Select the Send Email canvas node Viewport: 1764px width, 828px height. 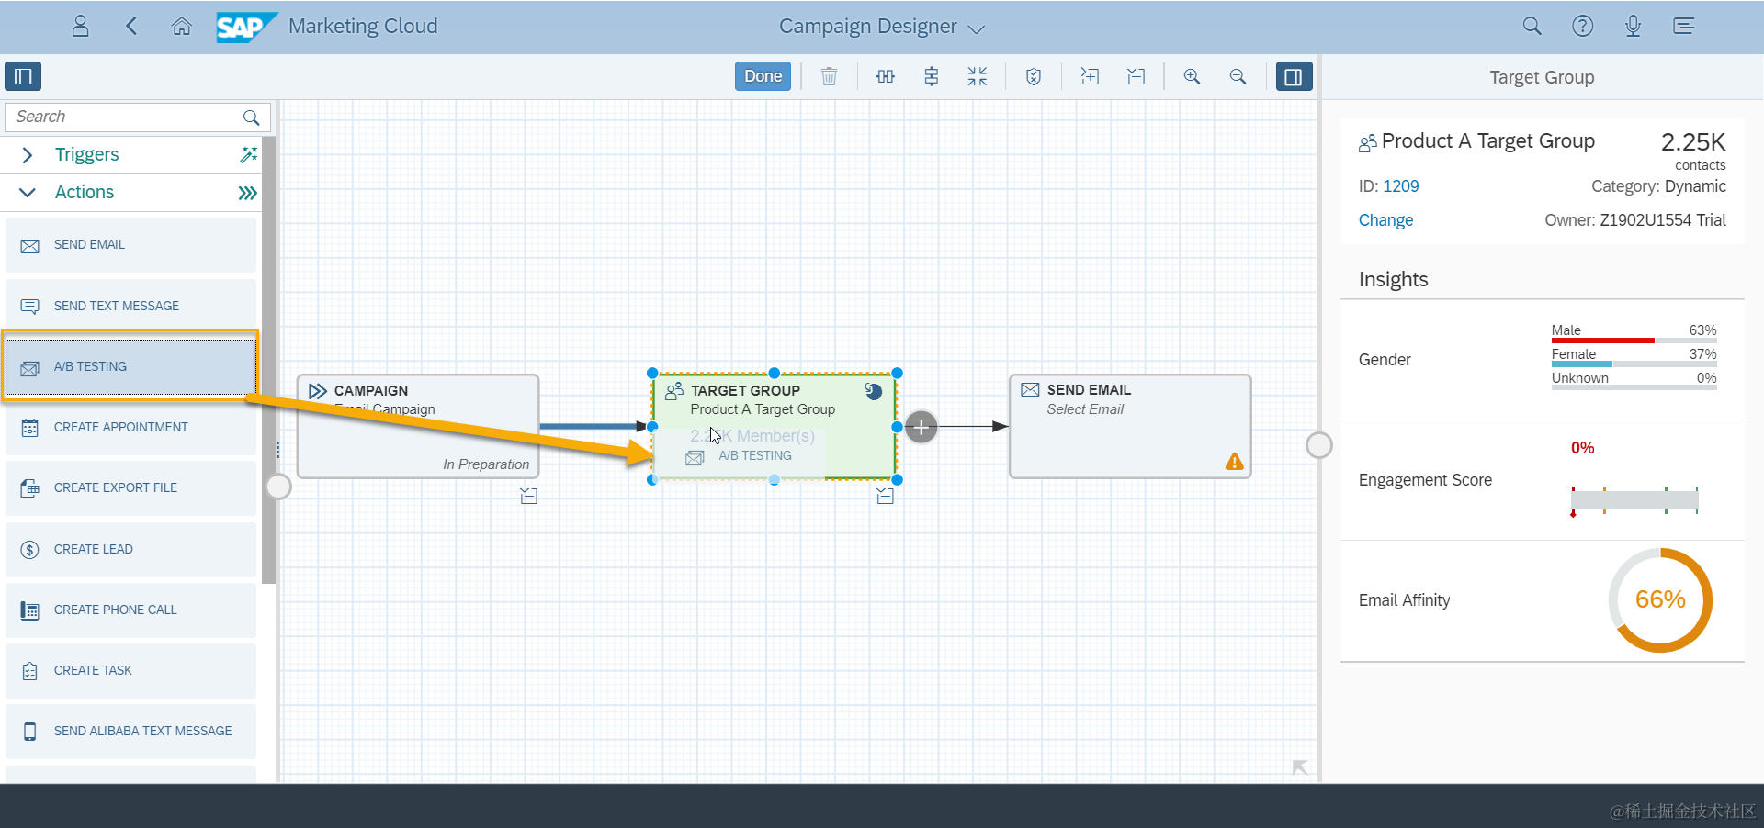click(x=1130, y=426)
